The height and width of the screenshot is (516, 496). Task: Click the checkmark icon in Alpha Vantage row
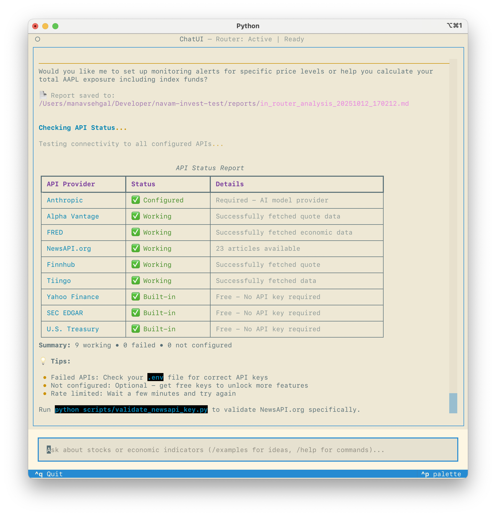pos(135,216)
